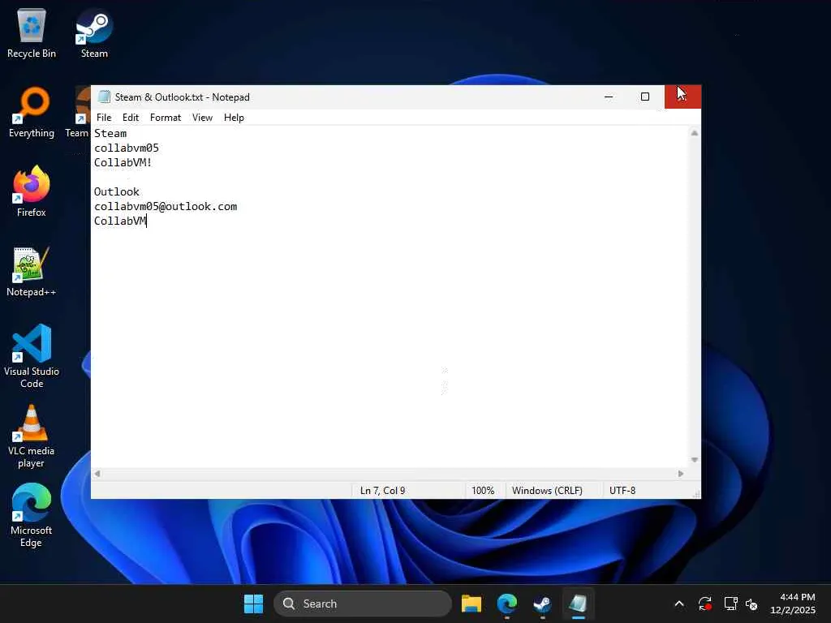
Task: Open Microsoft Edge from the taskbar
Action: pyautogui.click(x=506, y=604)
